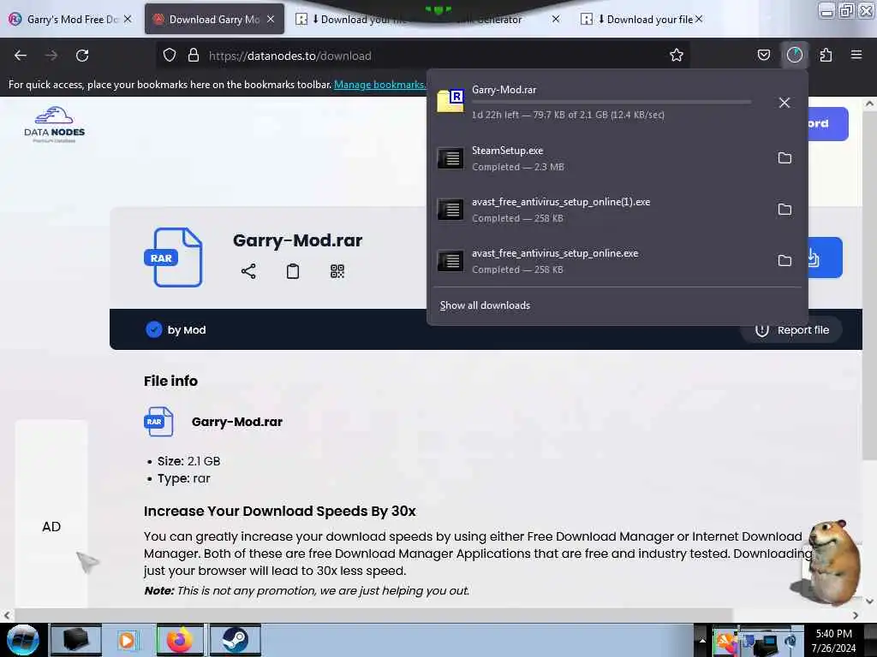877x657 pixels.
Task: Select the Garry-Mod.rar heading text
Action: pos(297,240)
